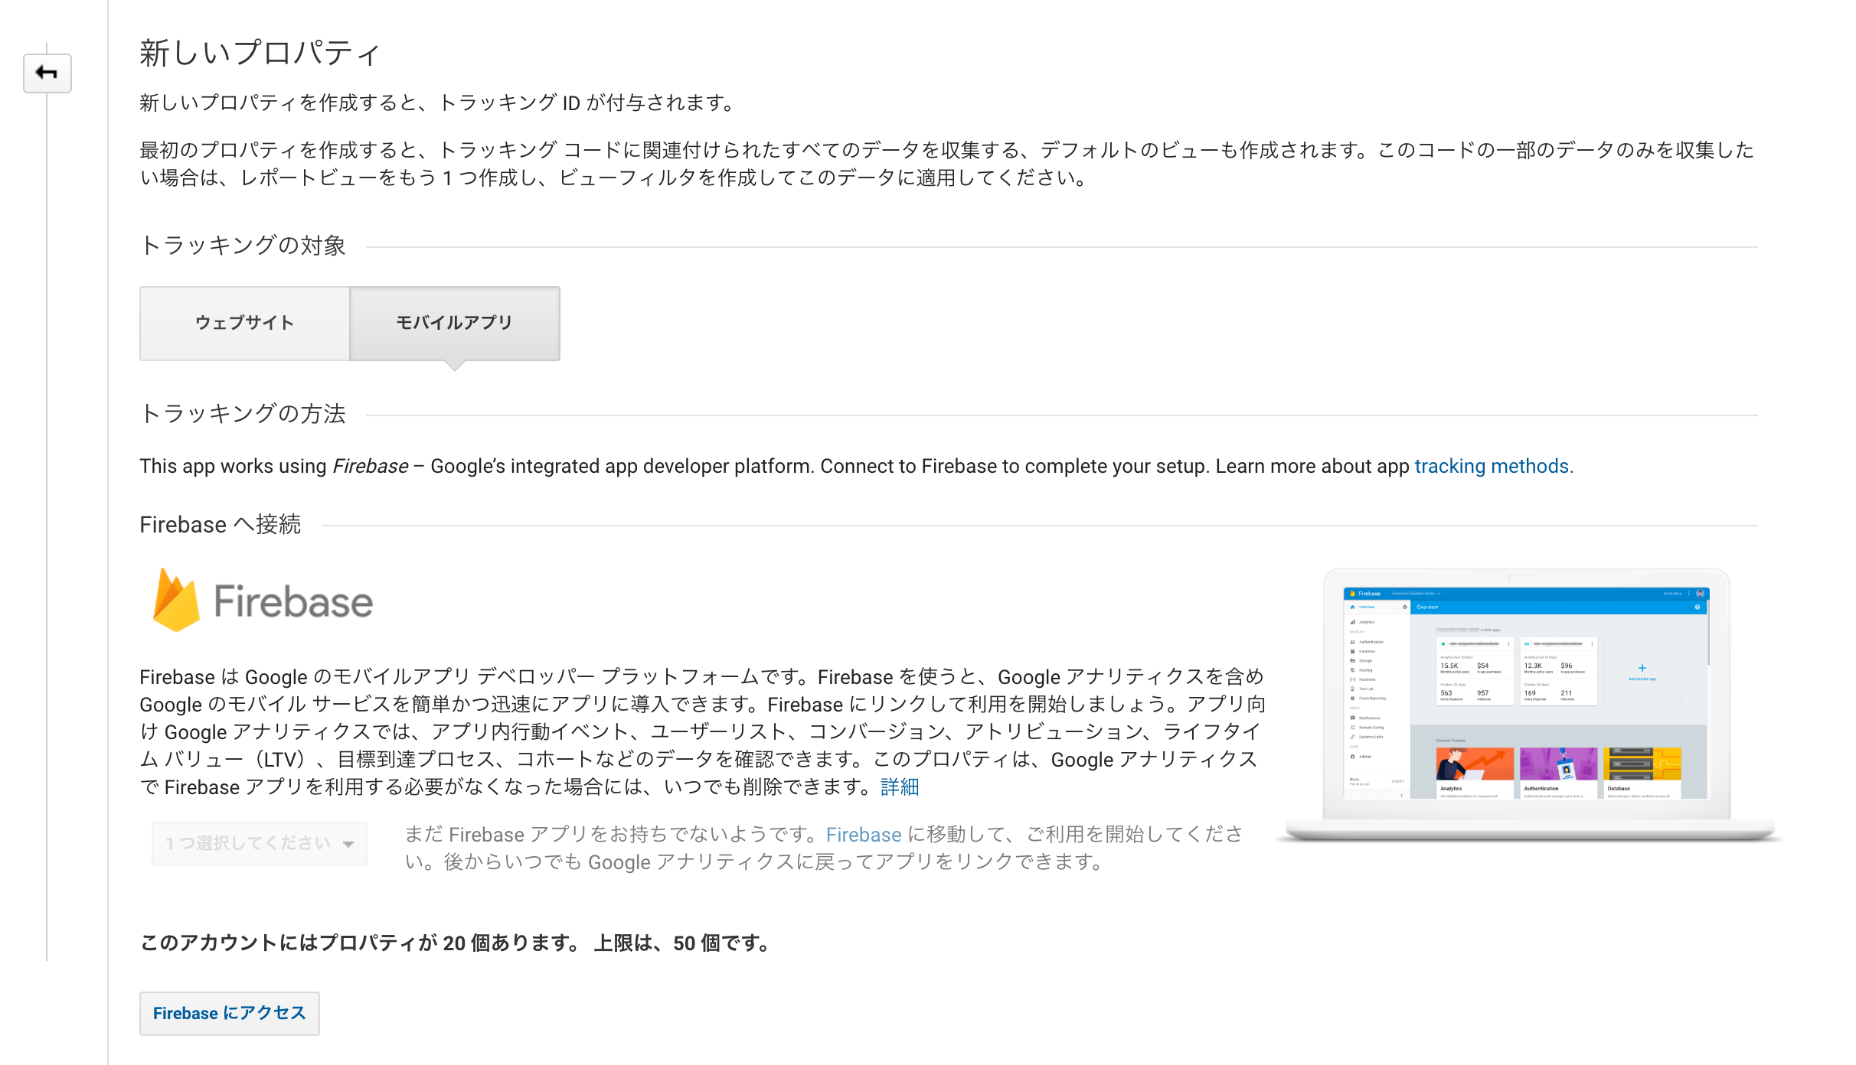Screen dimensions: 1856x1065
Task: Click the トラッキングの方法 section title
Action: [243, 414]
